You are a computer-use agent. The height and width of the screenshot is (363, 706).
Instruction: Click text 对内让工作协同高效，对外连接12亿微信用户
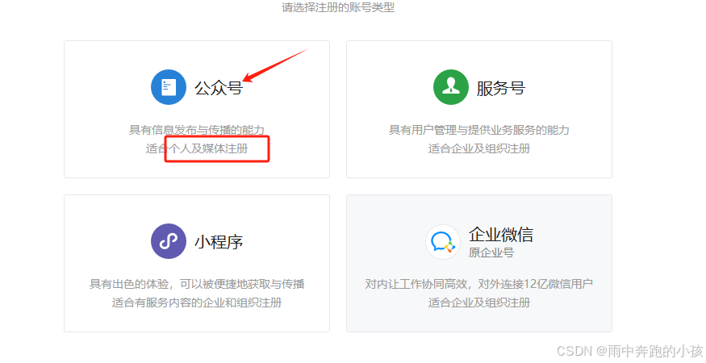(x=479, y=284)
